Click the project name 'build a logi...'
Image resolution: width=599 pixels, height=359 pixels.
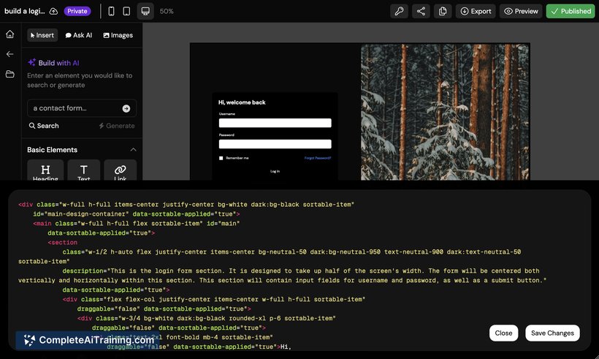pyautogui.click(x=24, y=11)
